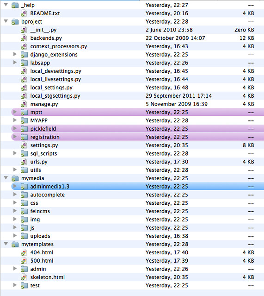The image size is (264, 296).
Task: Select the picklefield folder name
Action: coord(43,129)
